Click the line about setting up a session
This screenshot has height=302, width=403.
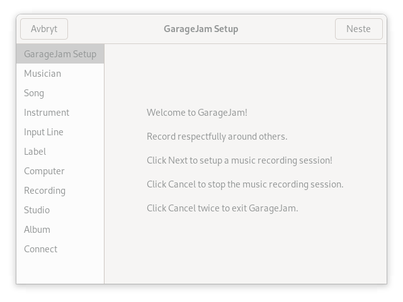click(239, 160)
